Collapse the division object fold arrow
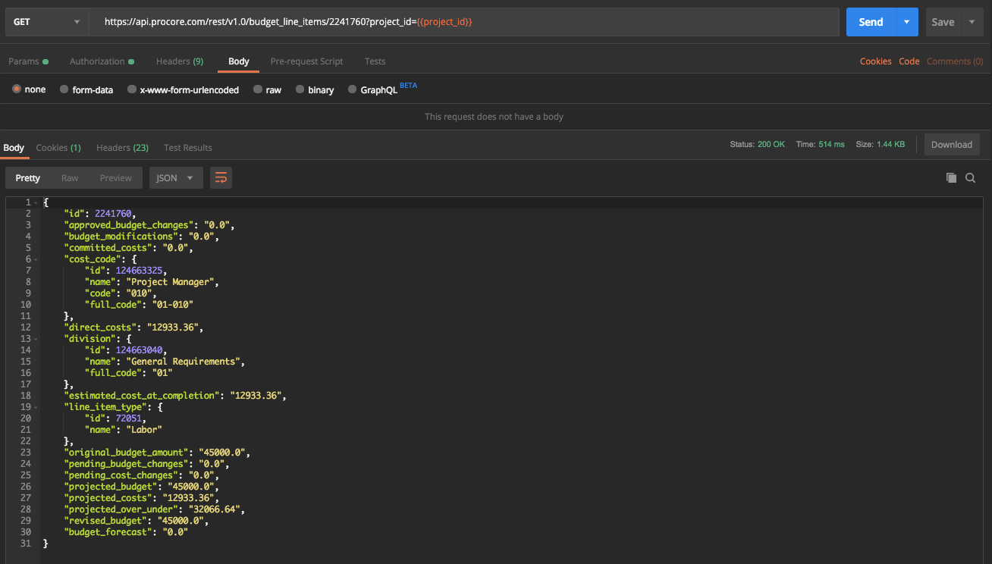This screenshot has height=564, width=992. [36, 339]
